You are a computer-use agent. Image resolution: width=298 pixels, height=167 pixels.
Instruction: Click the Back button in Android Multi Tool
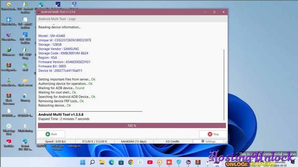[51, 134]
